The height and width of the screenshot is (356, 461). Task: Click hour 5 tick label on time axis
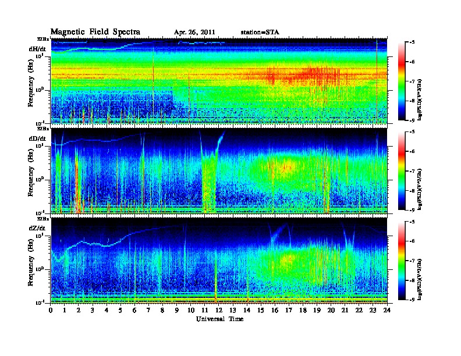[x=121, y=310]
